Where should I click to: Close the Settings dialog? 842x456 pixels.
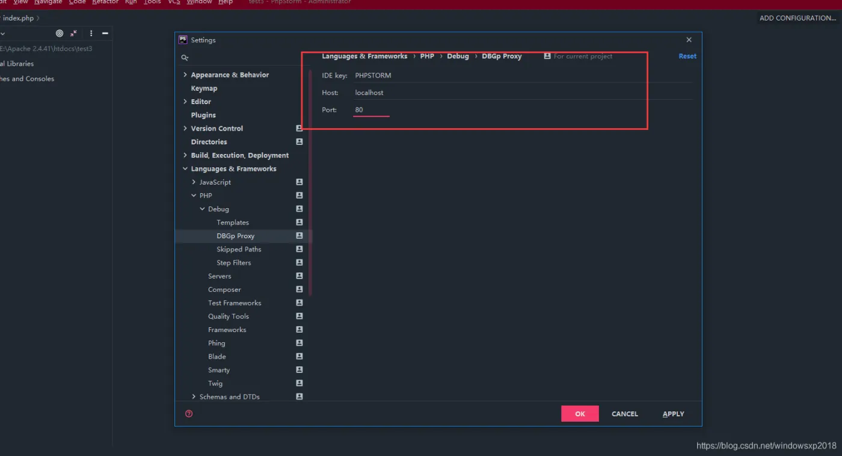coord(689,40)
